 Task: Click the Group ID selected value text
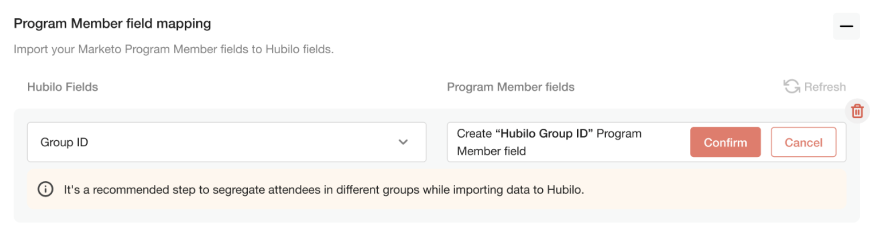click(64, 142)
